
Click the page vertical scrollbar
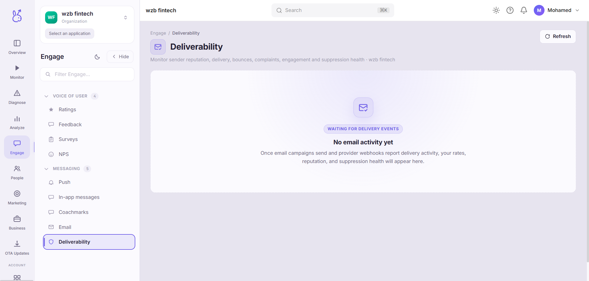point(587,141)
